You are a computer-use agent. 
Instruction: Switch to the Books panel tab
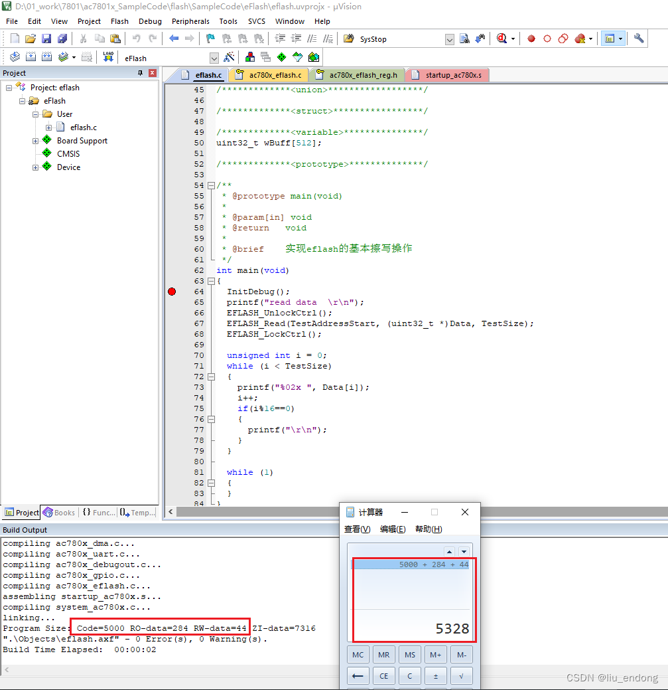pos(59,512)
